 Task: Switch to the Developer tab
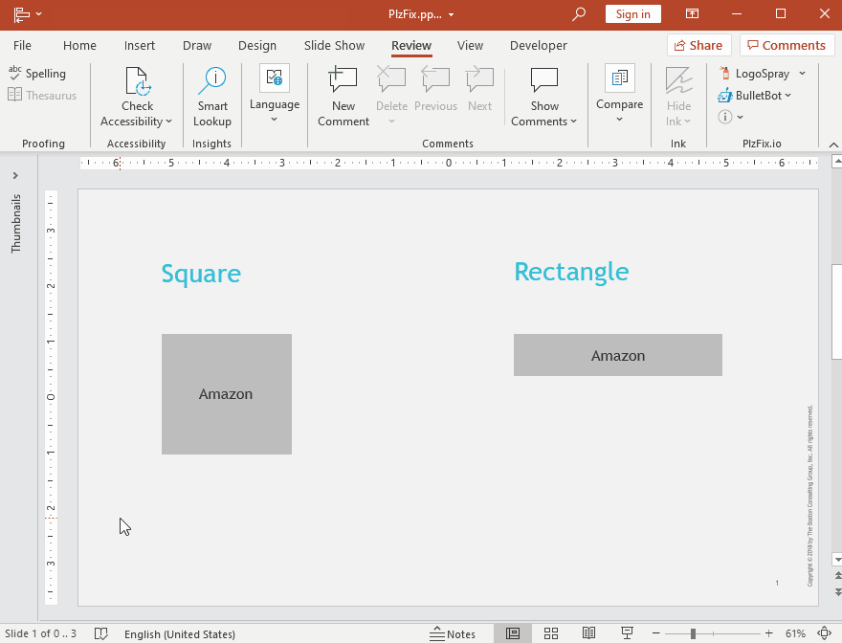click(538, 45)
